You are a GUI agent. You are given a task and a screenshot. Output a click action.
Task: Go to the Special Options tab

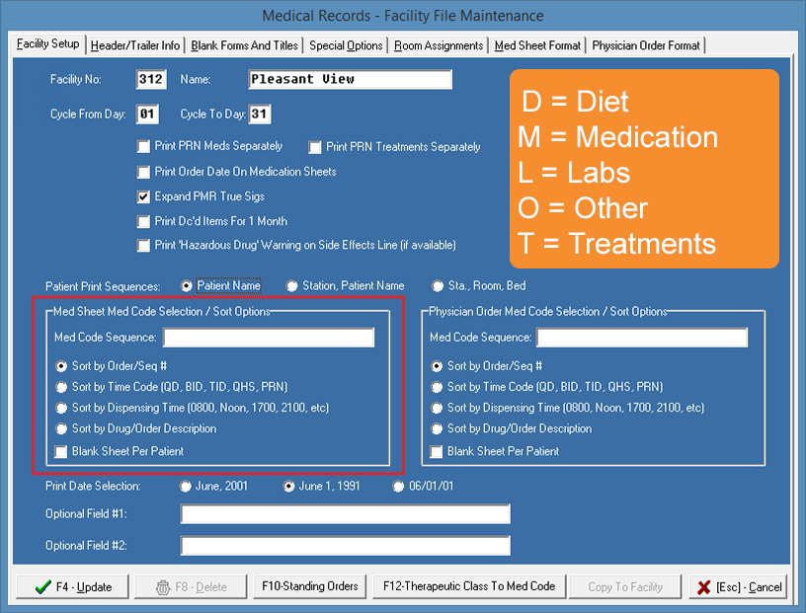[x=346, y=45]
